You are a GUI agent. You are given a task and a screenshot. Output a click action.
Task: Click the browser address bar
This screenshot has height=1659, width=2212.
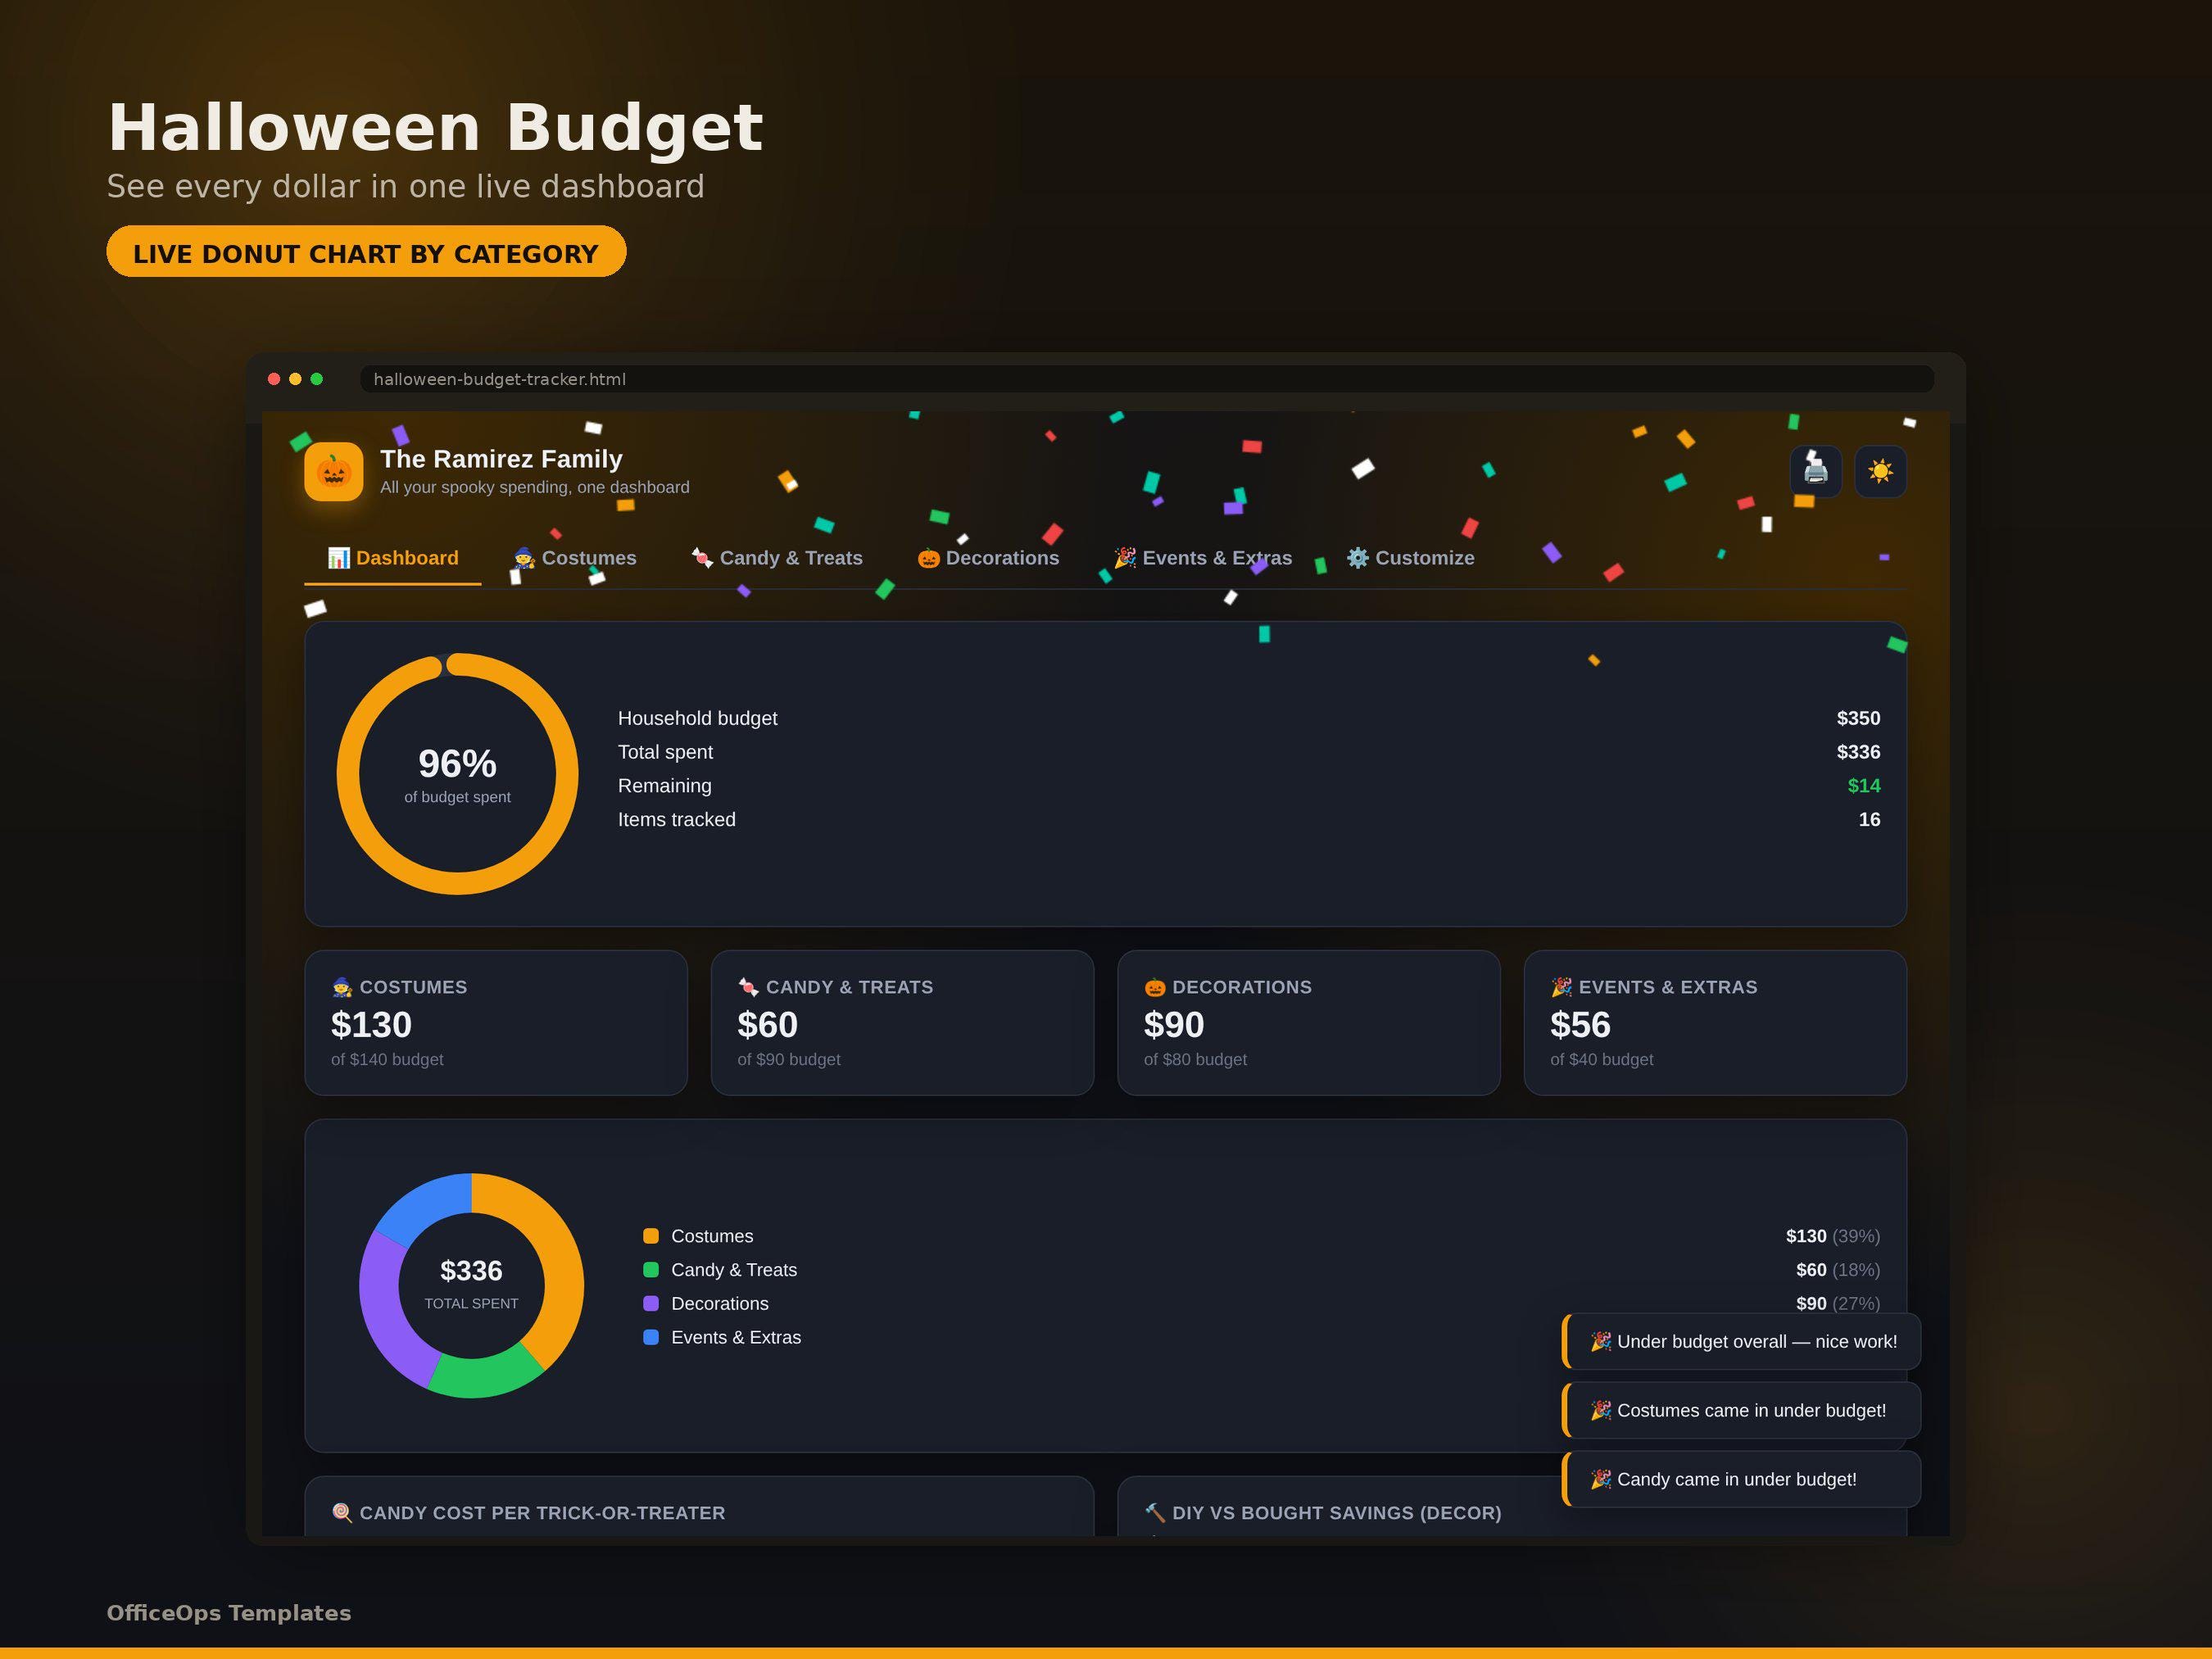pos(1147,379)
